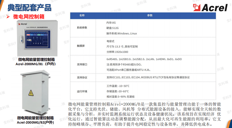The width and height of the screenshot is (232, 128).
Task: Click 工作温度: -10~50°C text
Action: [118, 86]
